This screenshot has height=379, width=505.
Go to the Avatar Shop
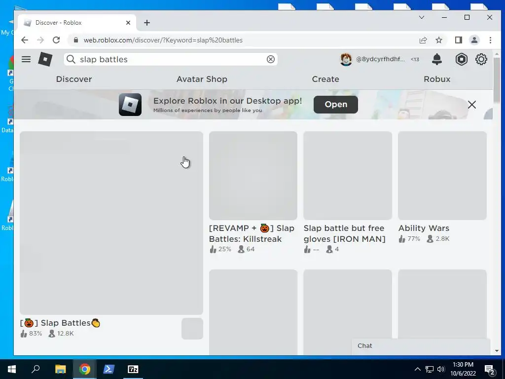(202, 79)
